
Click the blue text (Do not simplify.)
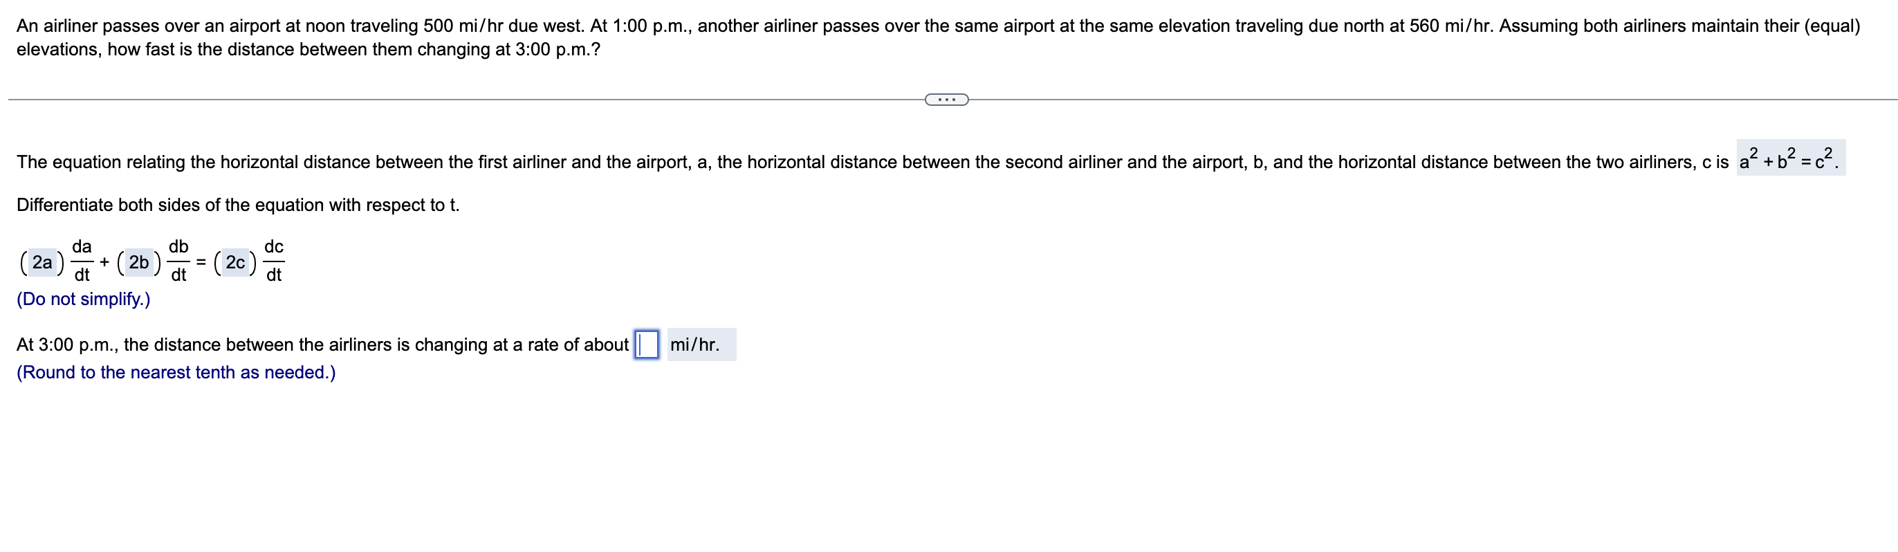click(83, 300)
